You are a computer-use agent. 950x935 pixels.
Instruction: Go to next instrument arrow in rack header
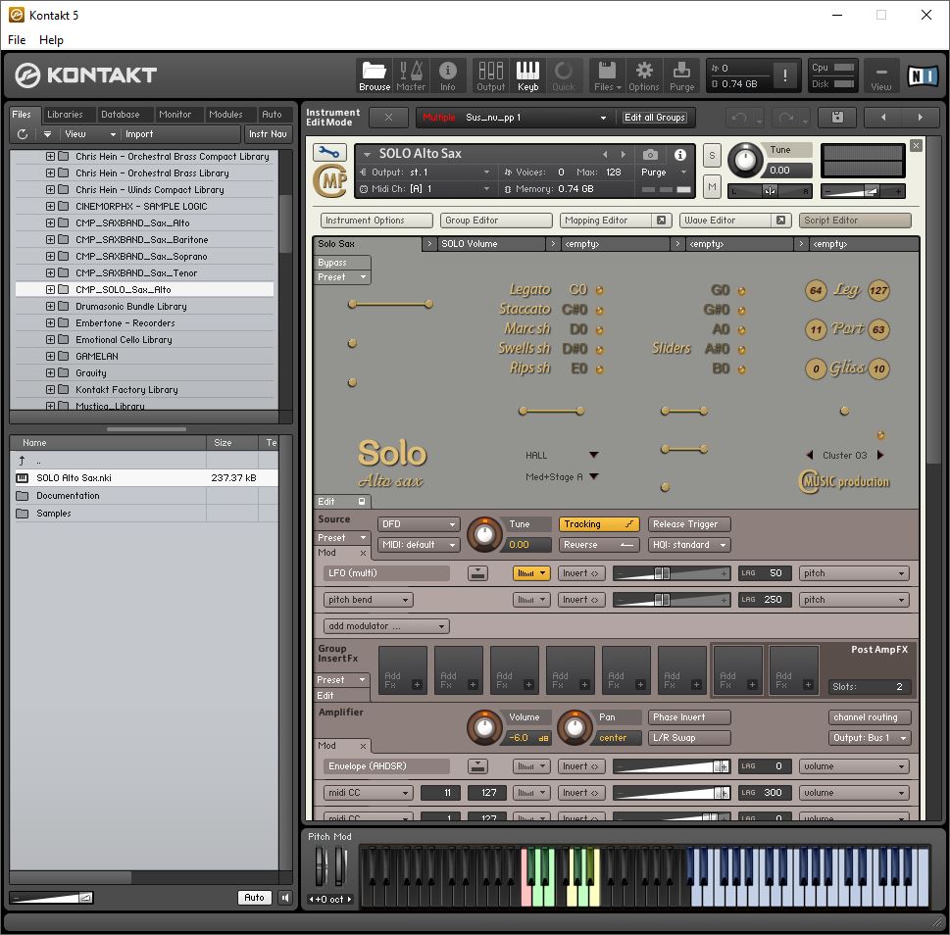pos(921,117)
